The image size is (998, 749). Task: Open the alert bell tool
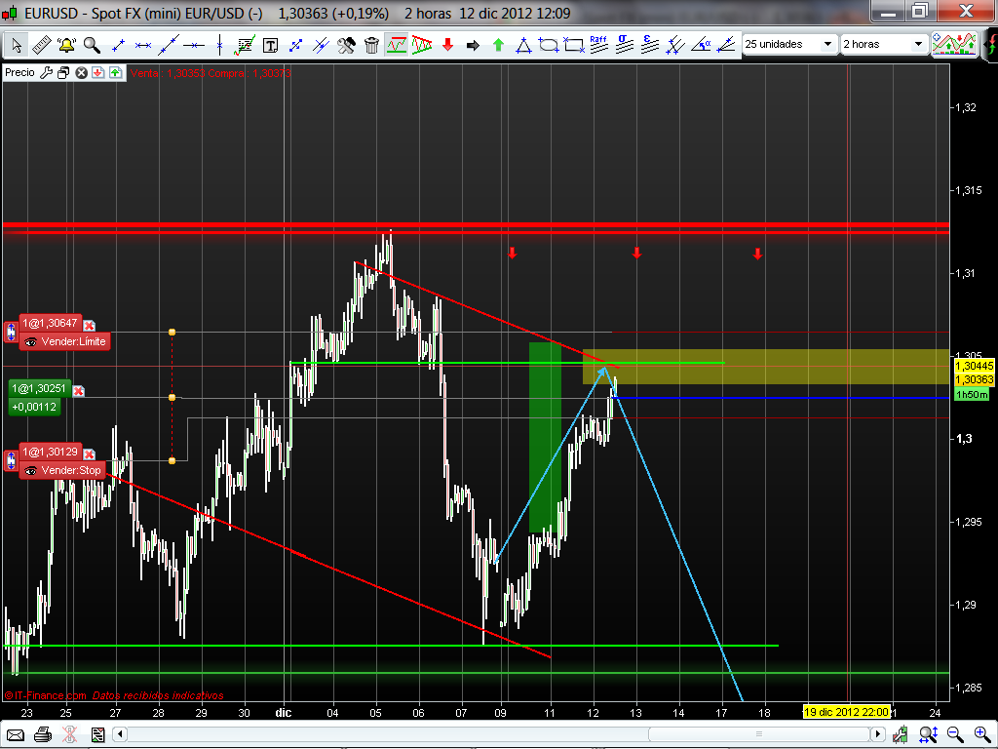click(66, 45)
